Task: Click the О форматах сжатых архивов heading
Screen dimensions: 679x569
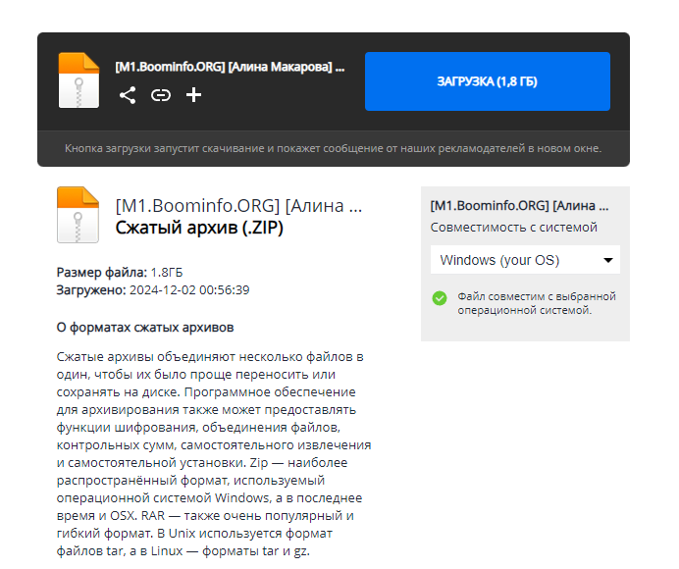Action: click(145, 328)
